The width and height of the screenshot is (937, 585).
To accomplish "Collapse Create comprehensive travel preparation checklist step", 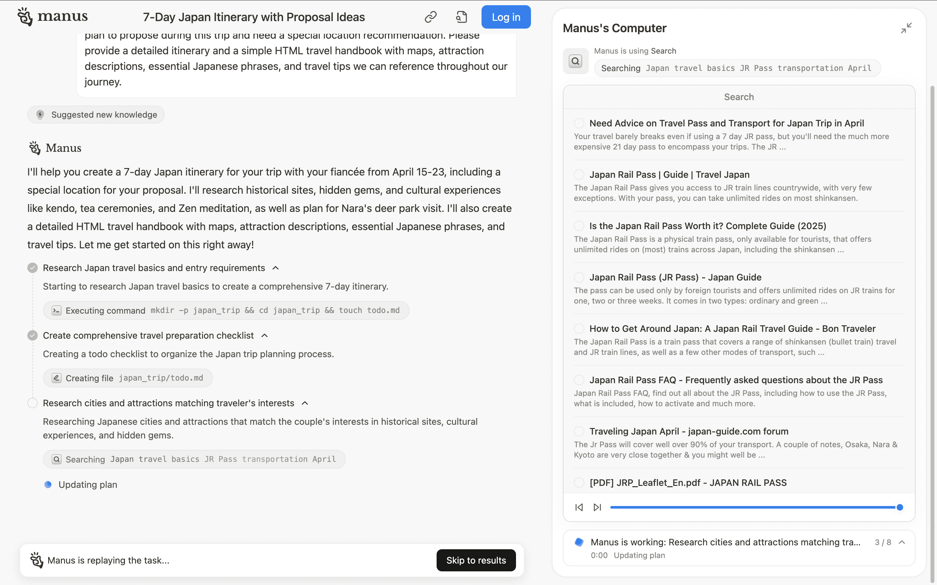I will [x=265, y=335].
